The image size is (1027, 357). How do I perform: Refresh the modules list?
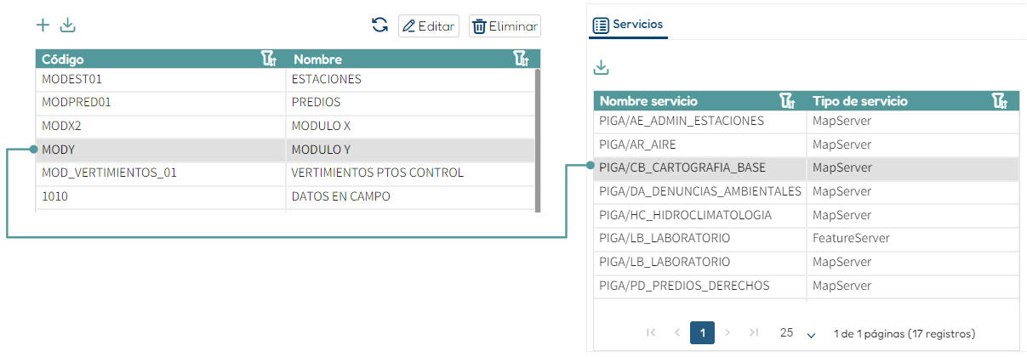click(x=379, y=25)
